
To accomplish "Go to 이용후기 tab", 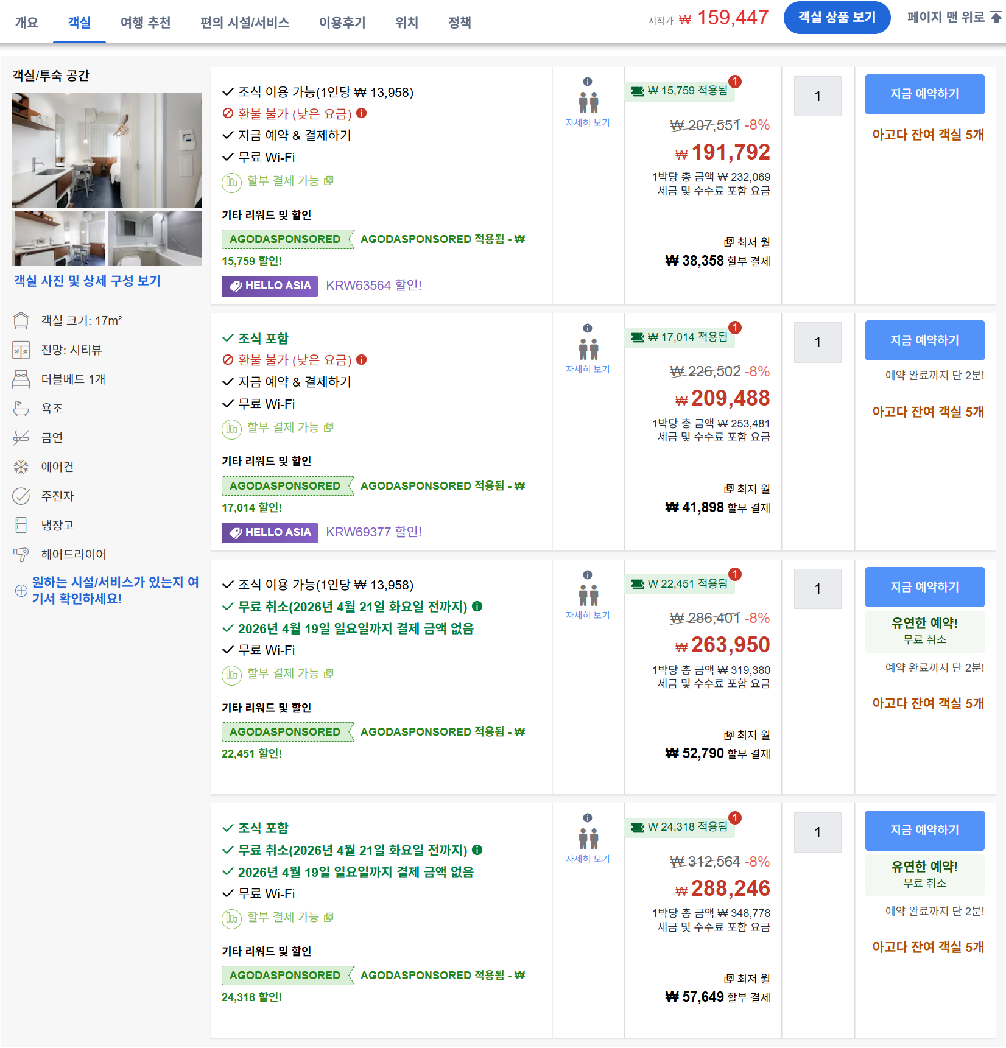I will click(x=342, y=23).
